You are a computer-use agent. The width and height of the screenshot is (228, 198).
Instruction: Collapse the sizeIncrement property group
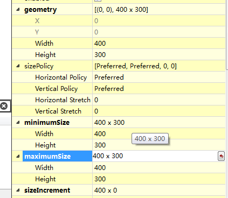pyautogui.click(x=18, y=190)
